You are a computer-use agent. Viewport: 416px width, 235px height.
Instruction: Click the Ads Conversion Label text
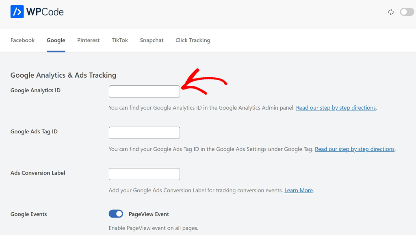(x=38, y=173)
